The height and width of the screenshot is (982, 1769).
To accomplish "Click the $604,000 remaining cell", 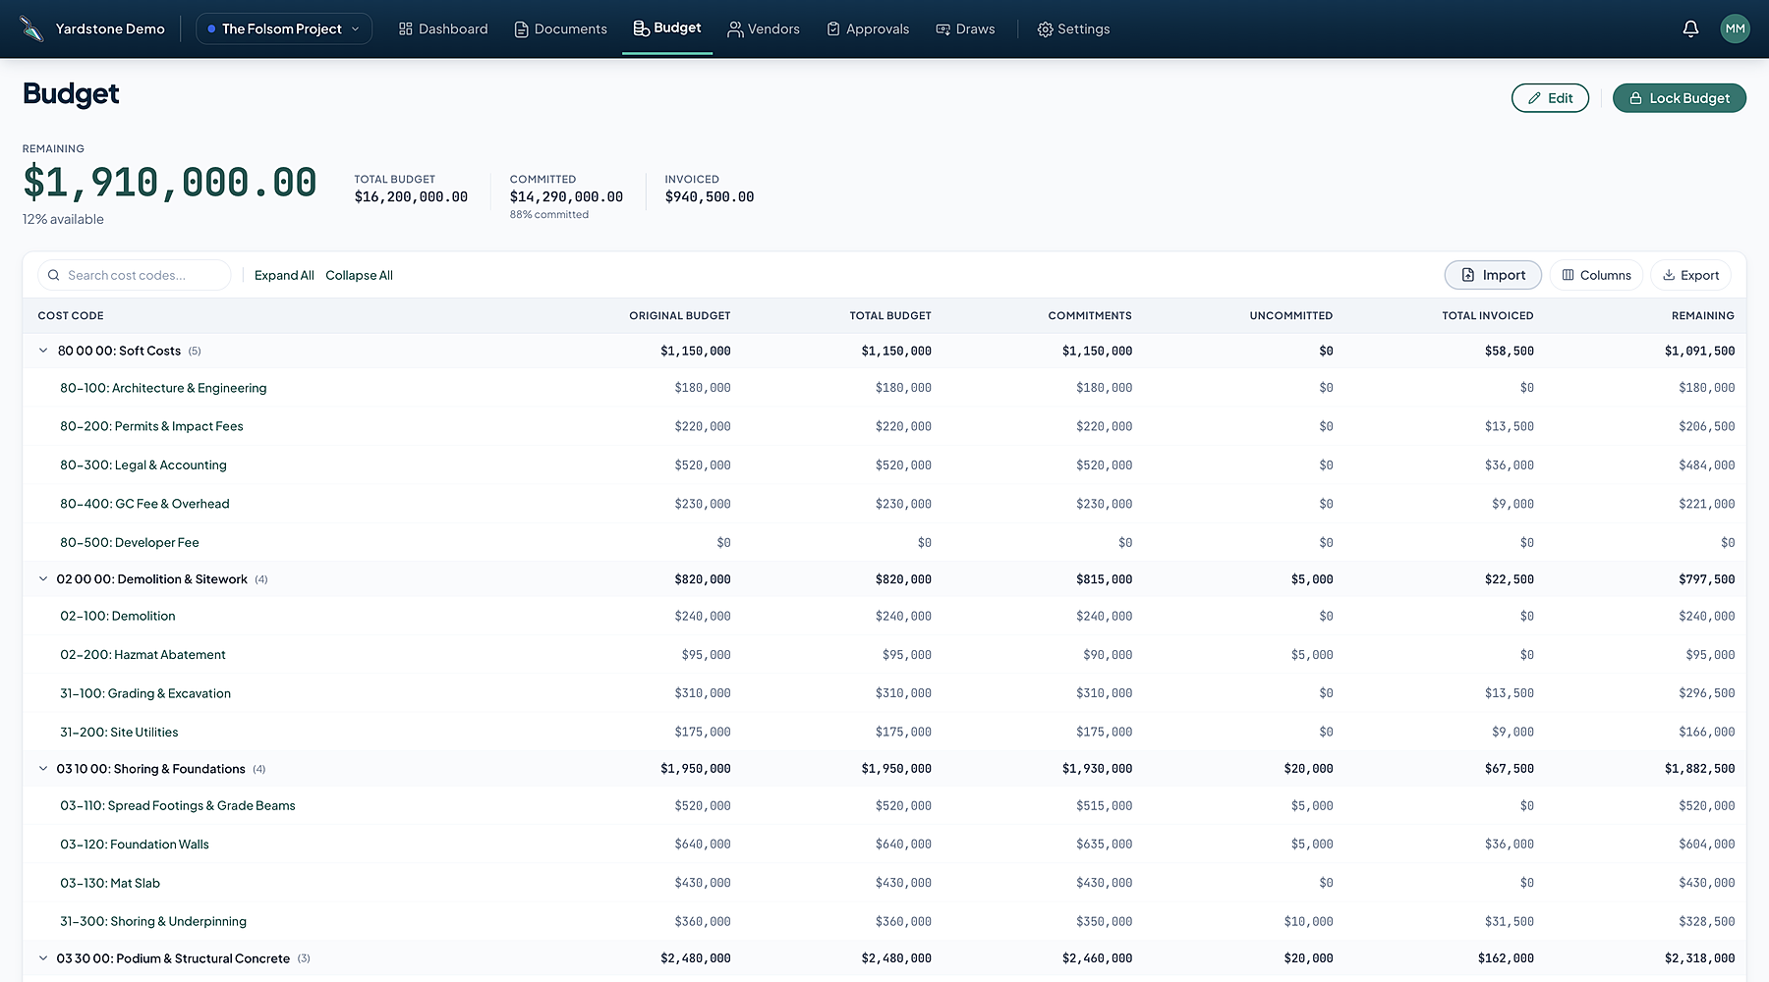I will (1707, 845).
